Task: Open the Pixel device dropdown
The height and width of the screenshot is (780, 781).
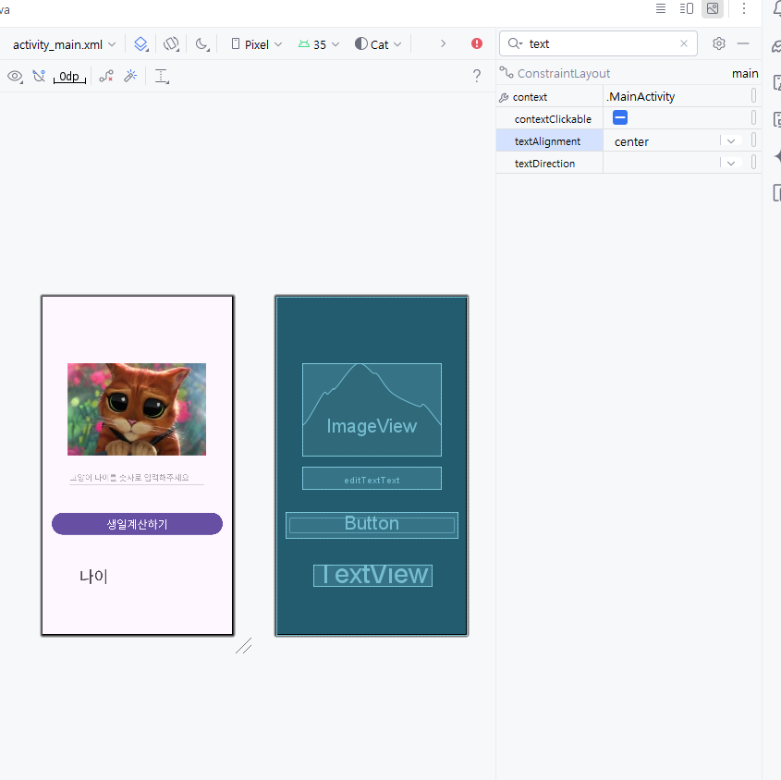Action: tap(257, 44)
